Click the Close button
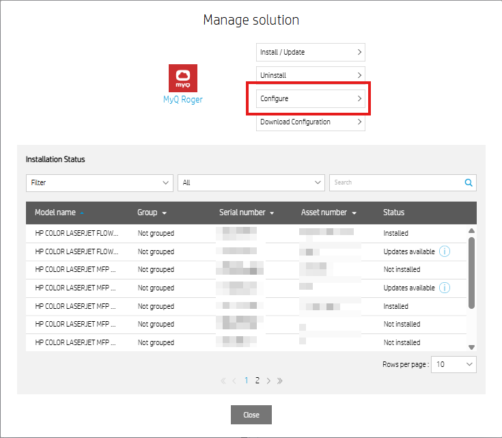The image size is (502, 438). click(251, 415)
